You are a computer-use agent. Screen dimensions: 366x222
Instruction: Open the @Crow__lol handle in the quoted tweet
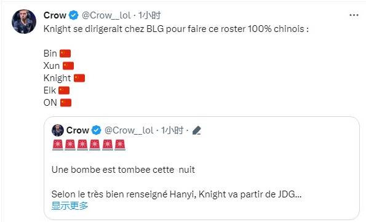[x=129, y=130]
